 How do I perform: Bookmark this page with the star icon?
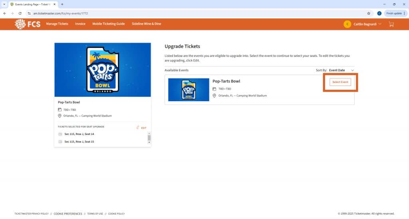[x=369, y=13]
